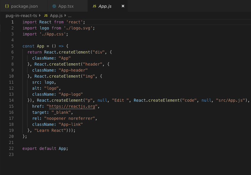
Task: Close the App.js tab
Action: coord(123,6)
